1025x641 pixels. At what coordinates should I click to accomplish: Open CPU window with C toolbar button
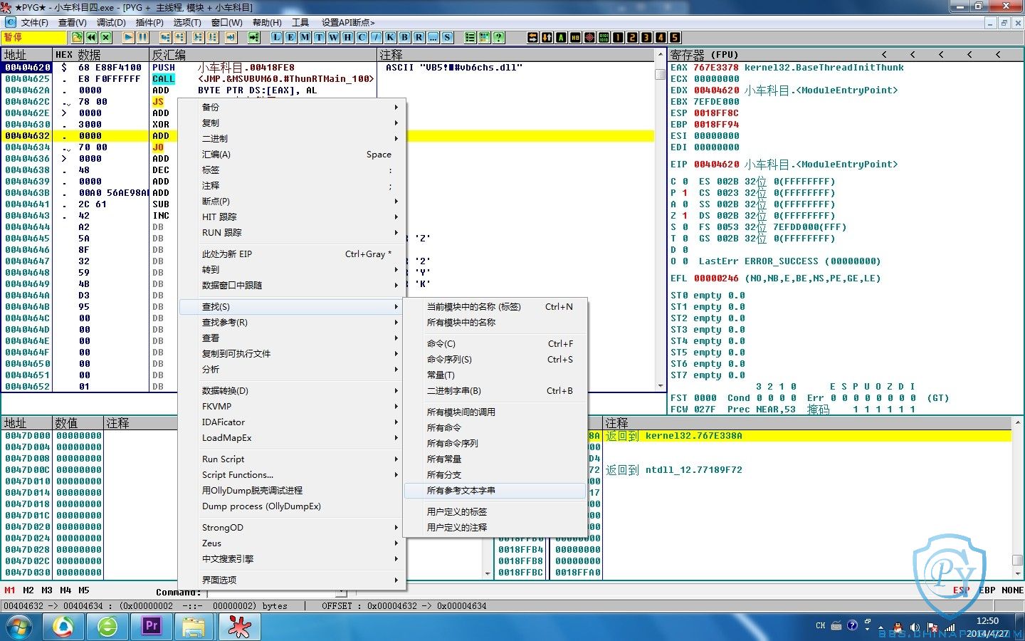click(x=362, y=37)
